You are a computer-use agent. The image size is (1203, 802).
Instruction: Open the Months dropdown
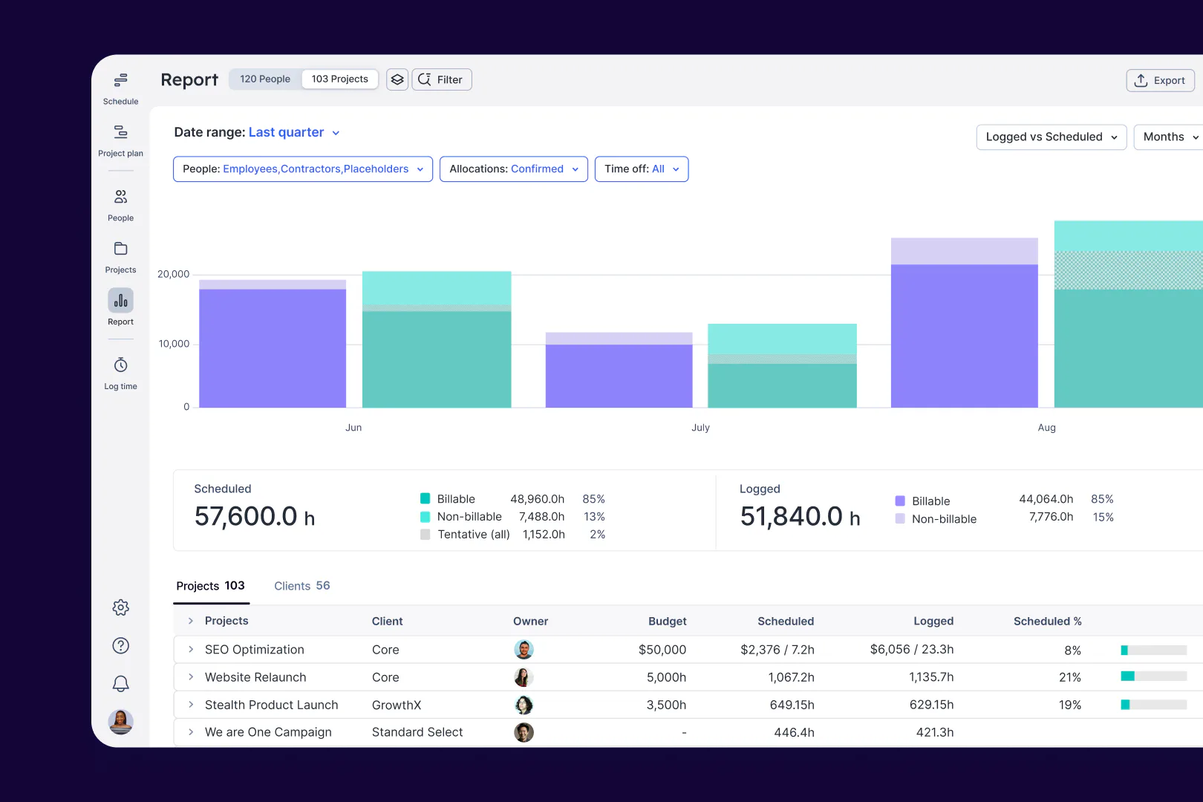pyautogui.click(x=1167, y=137)
